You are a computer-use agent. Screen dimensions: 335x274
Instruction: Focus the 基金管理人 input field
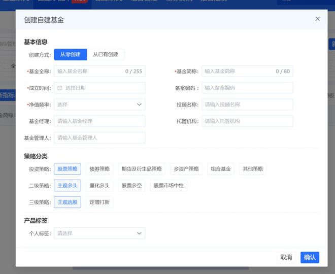click(99, 138)
